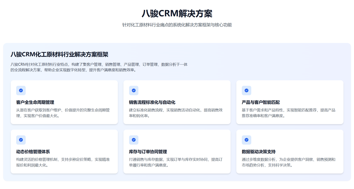Image resolution: width=354 pixels, height=189 pixels.
Task: Click the subtitle about 化工原材料行业痛点
Action: pyautogui.click(x=177, y=25)
